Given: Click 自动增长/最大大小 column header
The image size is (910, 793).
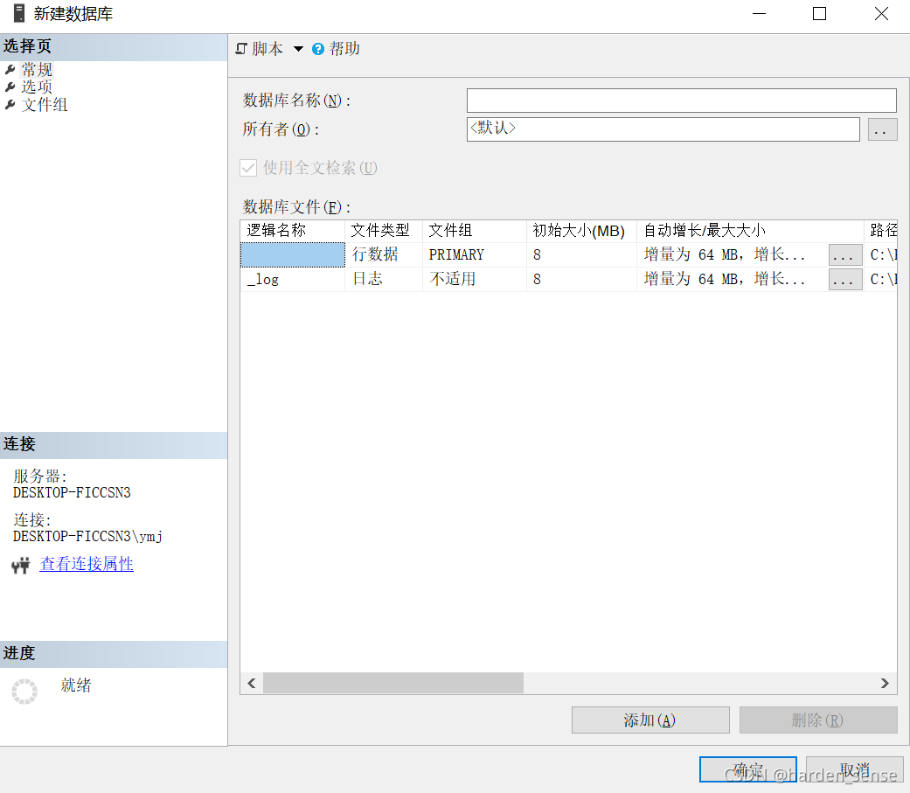Looking at the screenshot, I should point(750,231).
